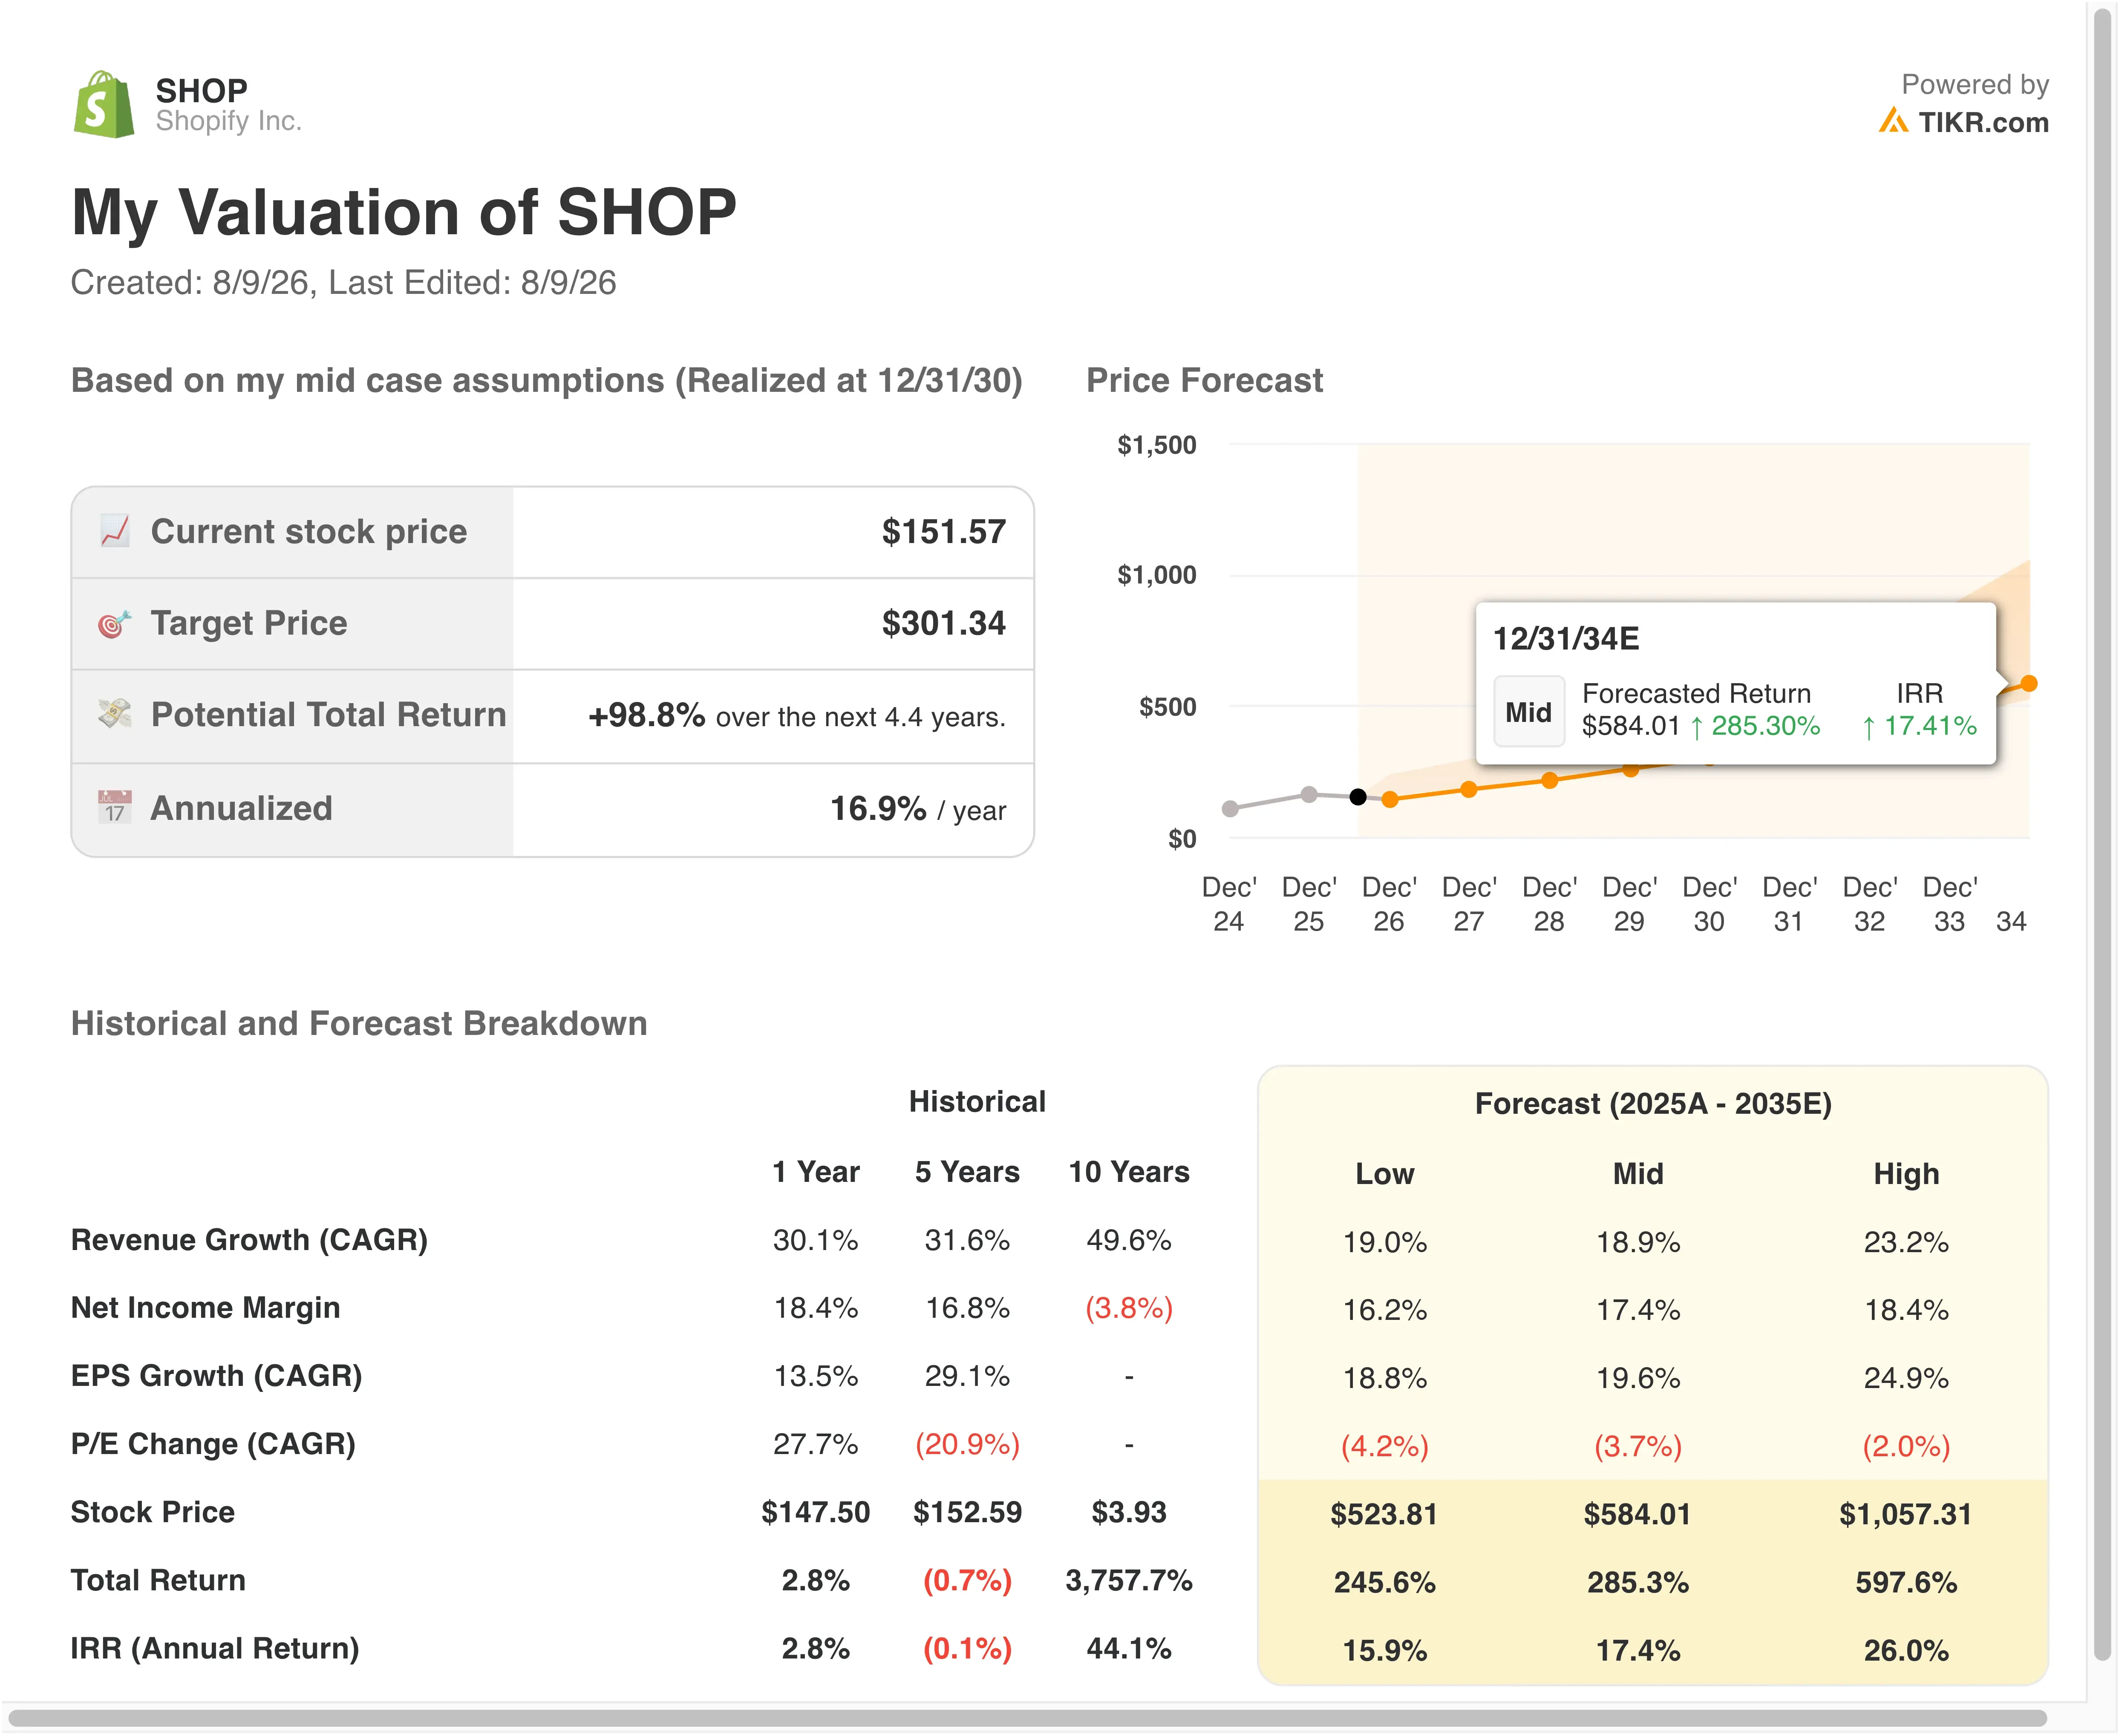Click the target bullseye icon beside Target Price
2119x1736 pixels.
(x=114, y=623)
